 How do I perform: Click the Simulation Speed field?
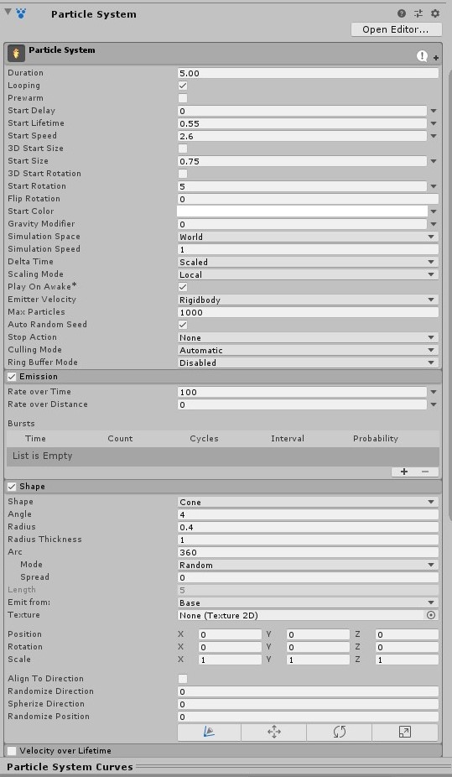(308, 249)
